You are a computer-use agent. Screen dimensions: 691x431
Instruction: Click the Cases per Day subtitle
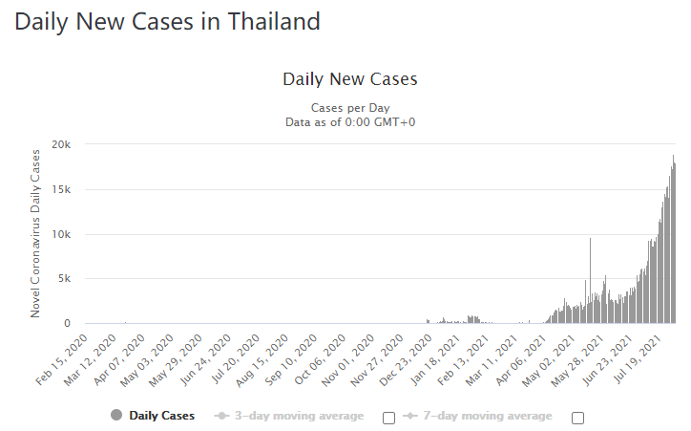coord(350,108)
